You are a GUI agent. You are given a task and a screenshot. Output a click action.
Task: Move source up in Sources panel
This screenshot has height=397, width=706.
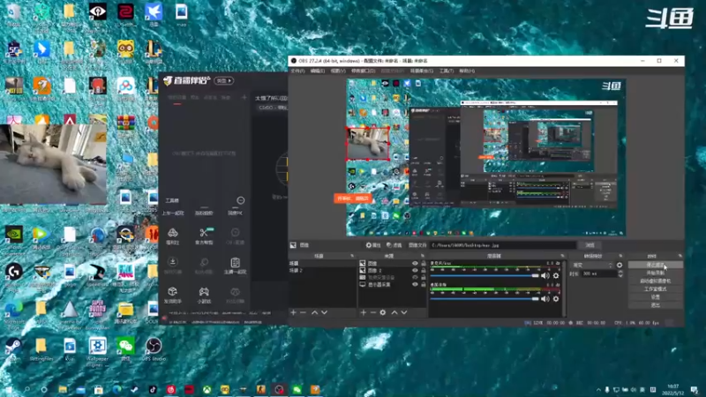point(394,312)
